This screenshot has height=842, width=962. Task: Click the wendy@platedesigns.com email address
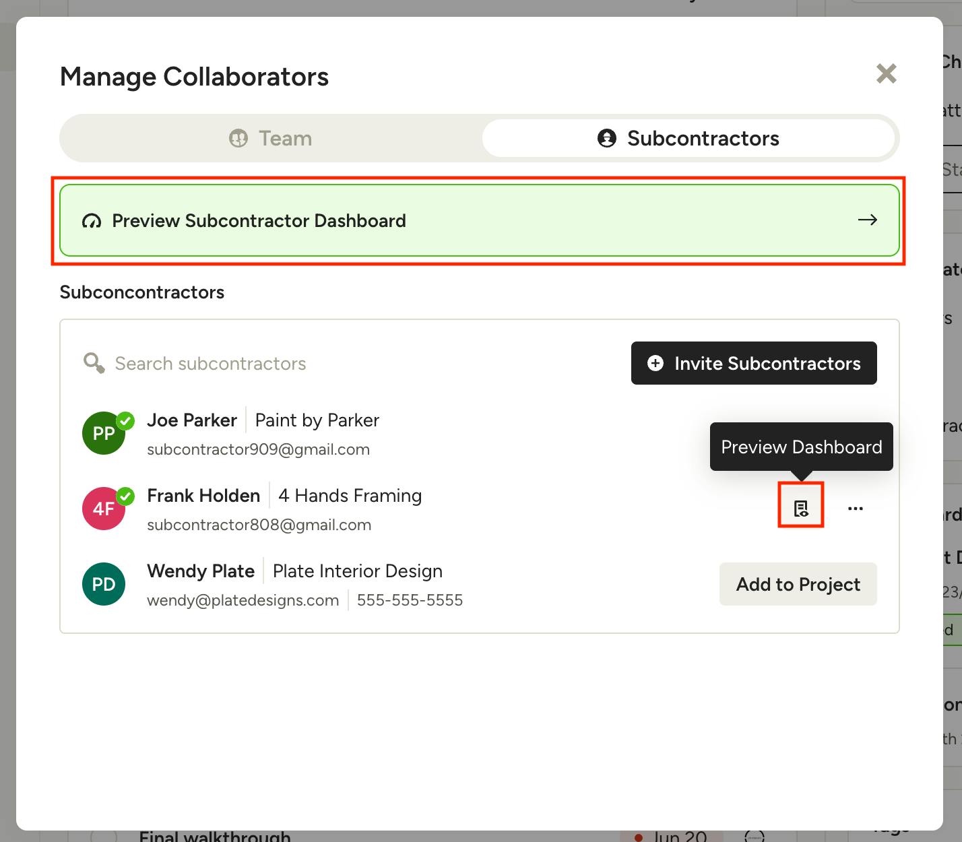(x=243, y=600)
